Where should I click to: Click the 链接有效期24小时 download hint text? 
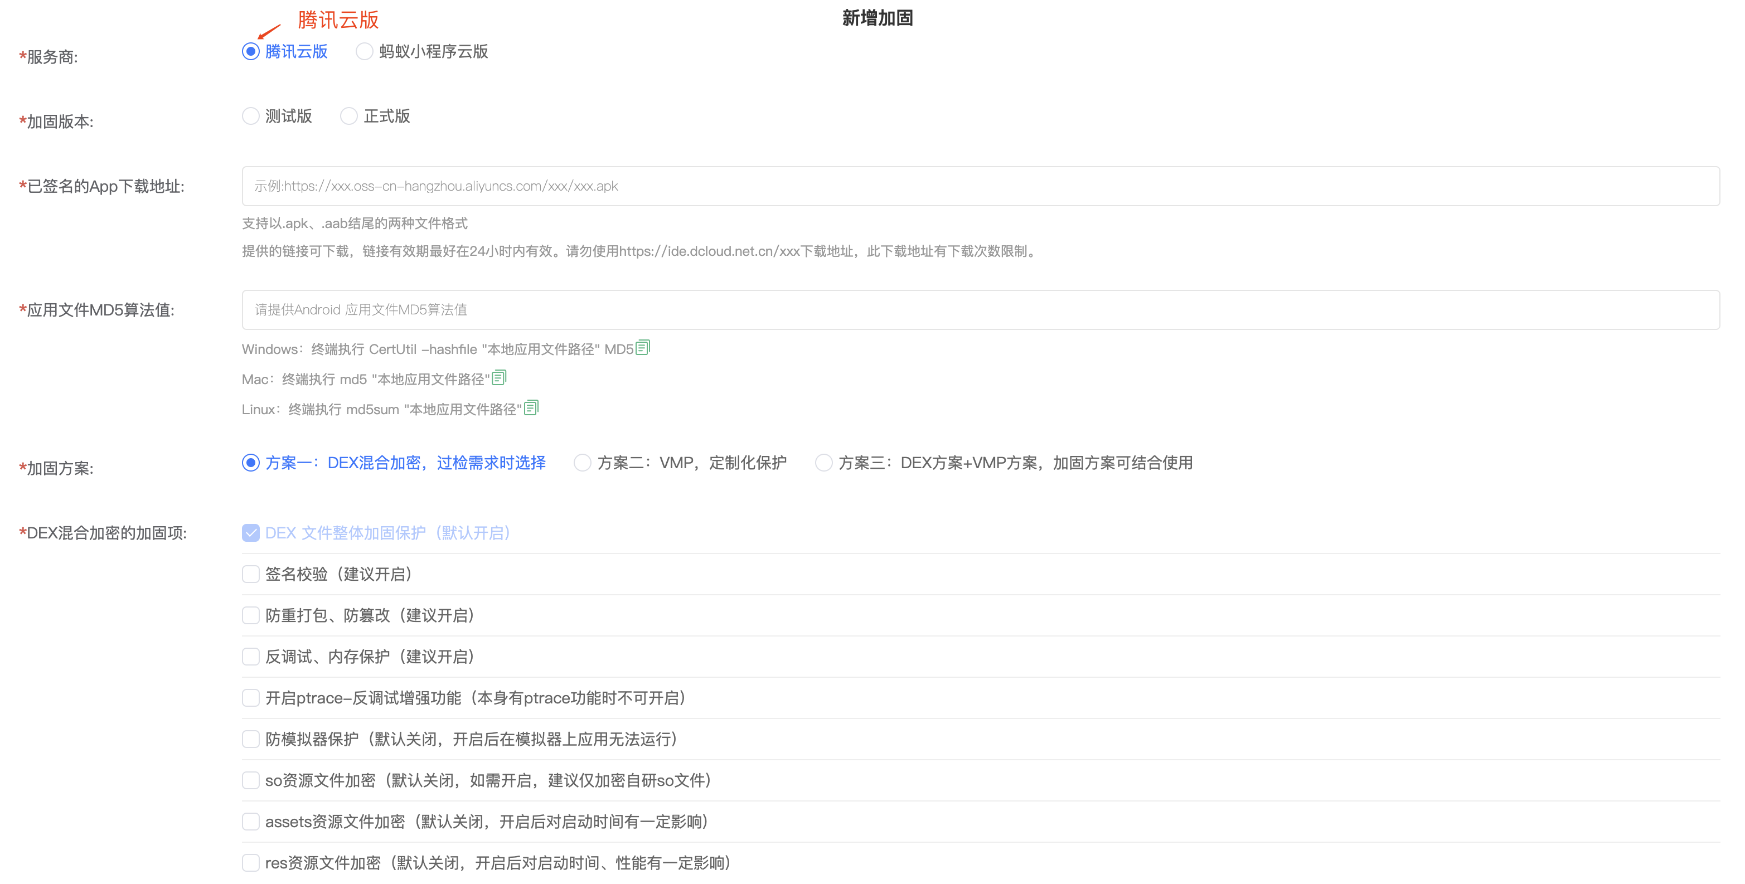coord(640,251)
